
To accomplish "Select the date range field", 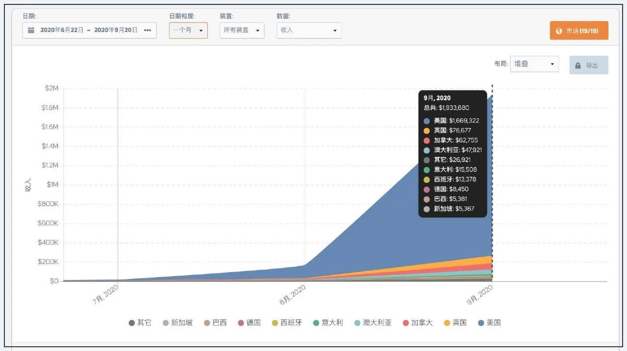I will pos(90,30).
